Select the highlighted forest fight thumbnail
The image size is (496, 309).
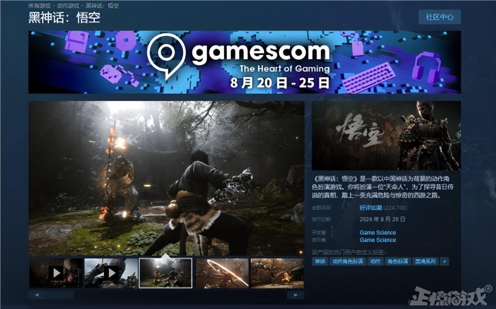pyautogui.click(x=166, y=273)
